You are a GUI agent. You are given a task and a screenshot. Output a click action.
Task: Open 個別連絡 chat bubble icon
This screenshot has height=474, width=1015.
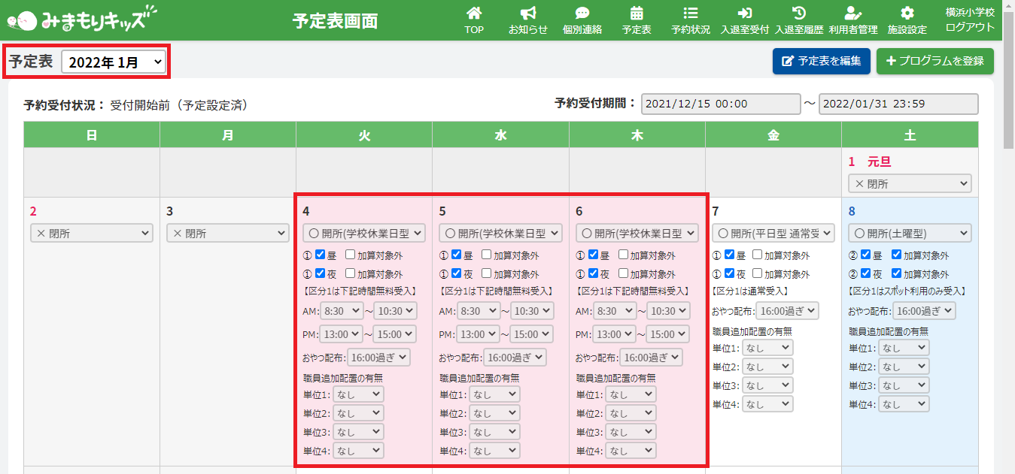tap(582, 14)
